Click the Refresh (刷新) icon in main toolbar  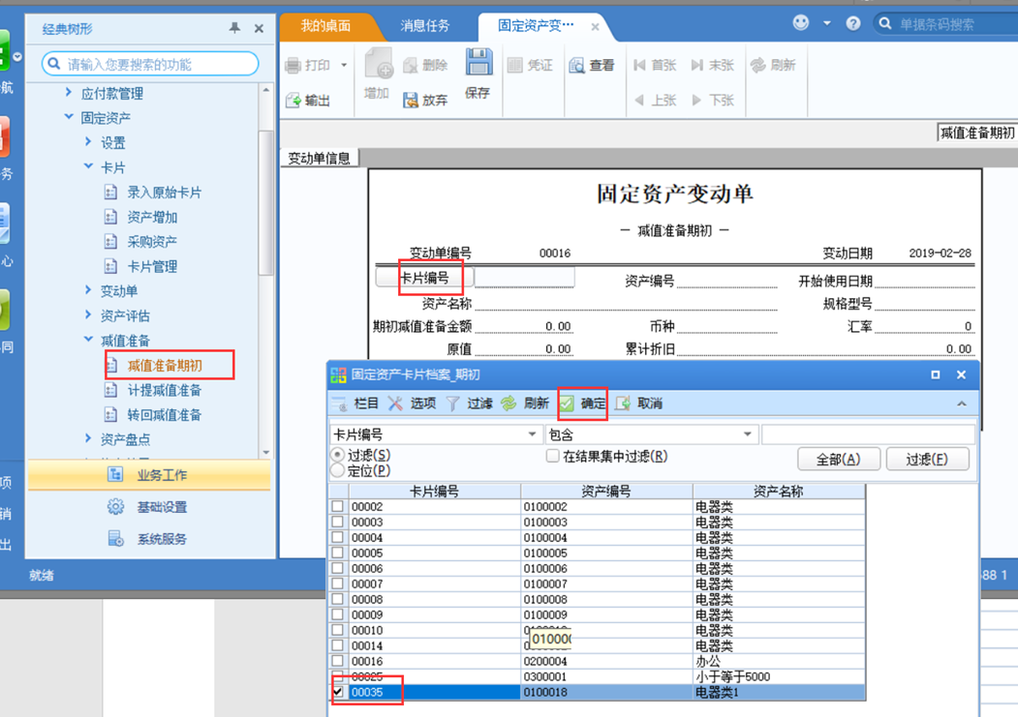(x=757, y=65)
